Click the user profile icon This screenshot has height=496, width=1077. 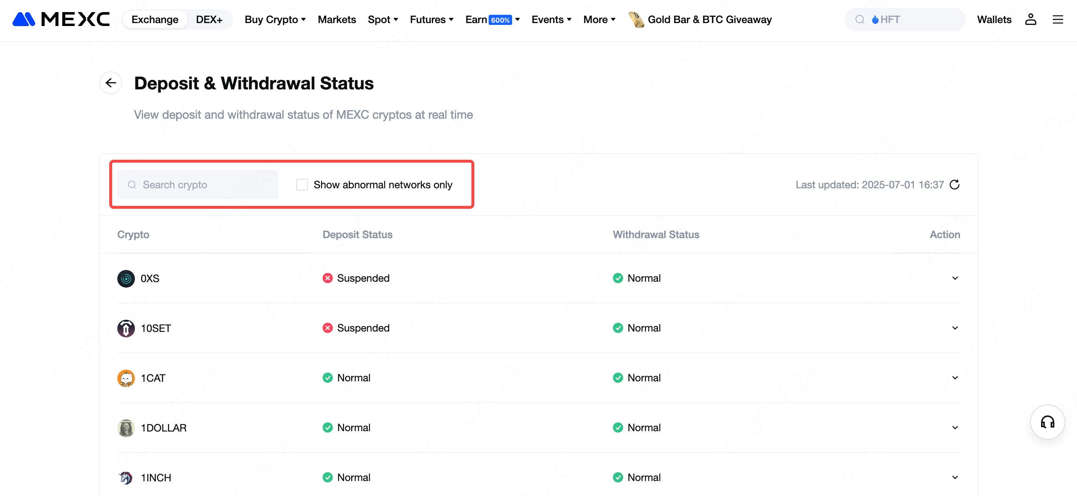pyautogui.click(x=1030, y=20)
